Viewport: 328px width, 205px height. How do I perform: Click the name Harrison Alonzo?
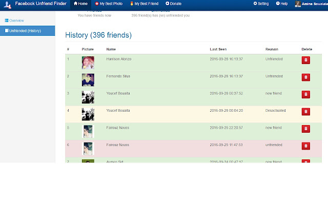click(x=119, y=59)
